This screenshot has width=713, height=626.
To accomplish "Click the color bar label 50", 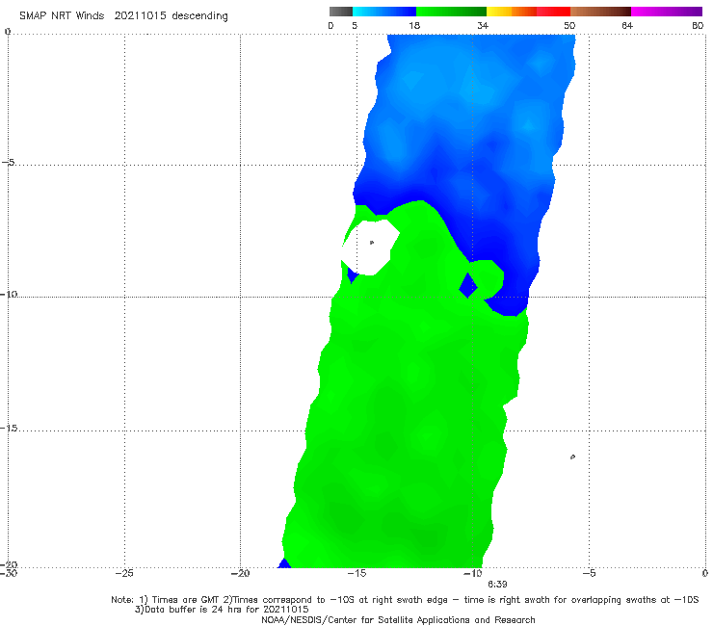I will click(569, 25).
